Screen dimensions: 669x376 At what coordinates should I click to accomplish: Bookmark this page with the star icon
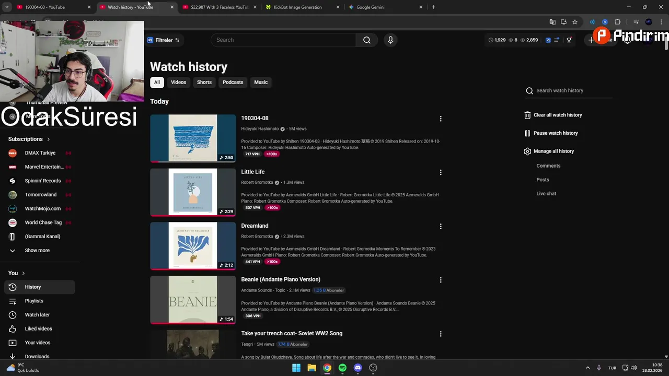point(575,22)
